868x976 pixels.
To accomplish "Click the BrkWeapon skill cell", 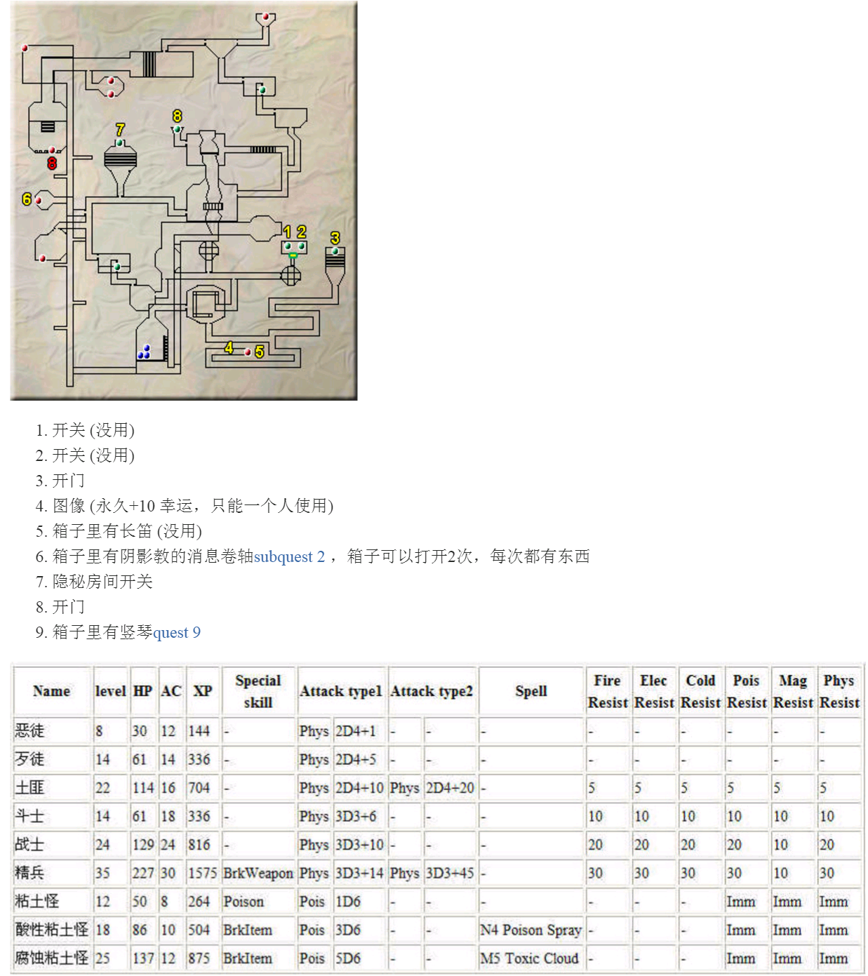I will (x=258, y=873).
